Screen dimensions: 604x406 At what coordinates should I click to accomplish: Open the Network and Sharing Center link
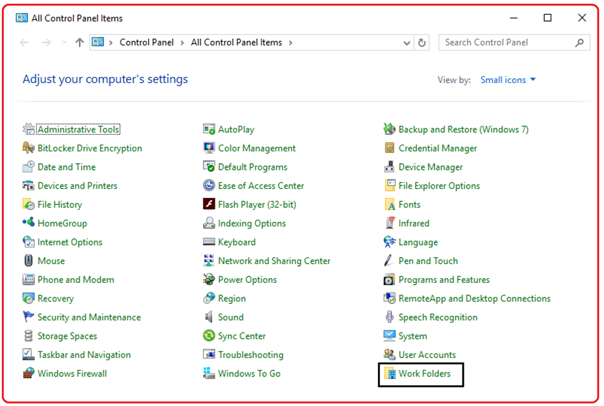pos(274,261)
